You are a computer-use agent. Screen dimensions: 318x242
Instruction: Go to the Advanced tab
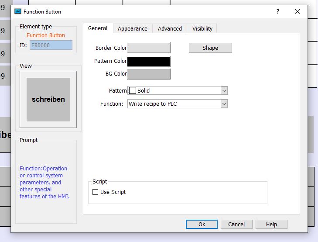(170, 29)
